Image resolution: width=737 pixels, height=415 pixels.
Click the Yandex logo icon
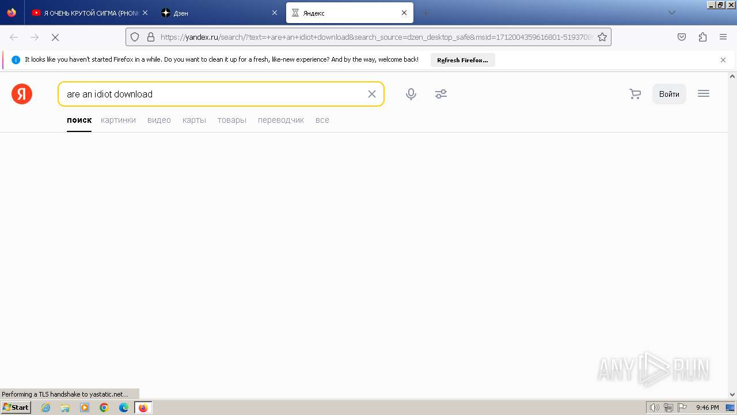click(22, 94)
